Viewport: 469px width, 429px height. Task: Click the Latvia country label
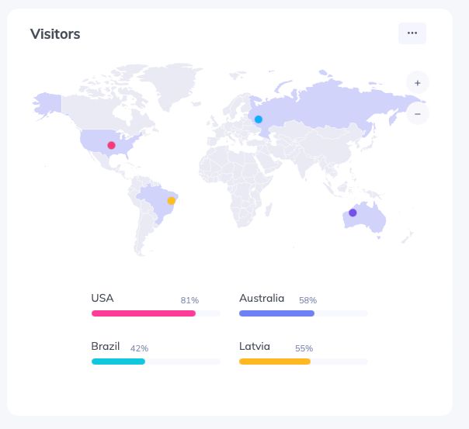pyautogui.click(x=255, y=346)
